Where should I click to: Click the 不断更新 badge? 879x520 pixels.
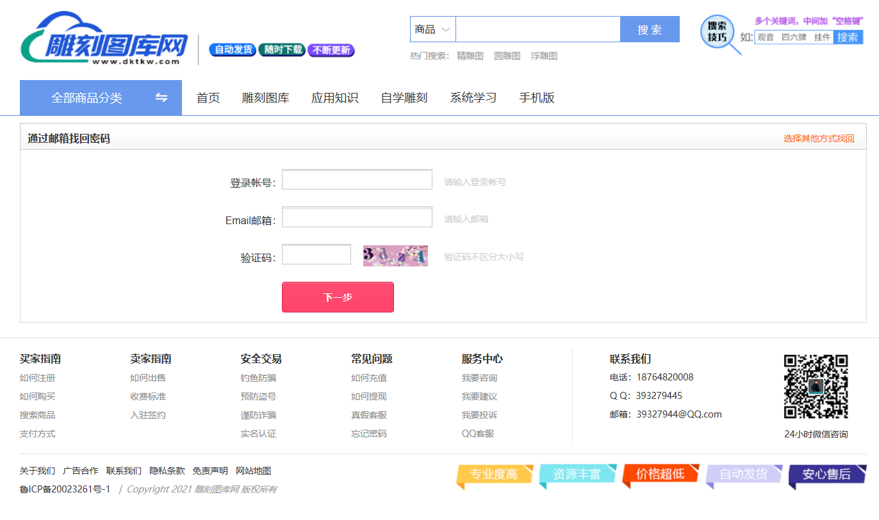click(x=331, y=50)
